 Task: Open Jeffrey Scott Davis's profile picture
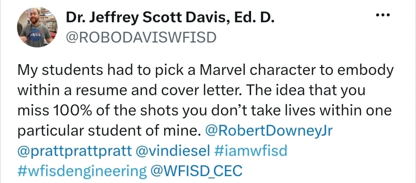tap(37, 27)
